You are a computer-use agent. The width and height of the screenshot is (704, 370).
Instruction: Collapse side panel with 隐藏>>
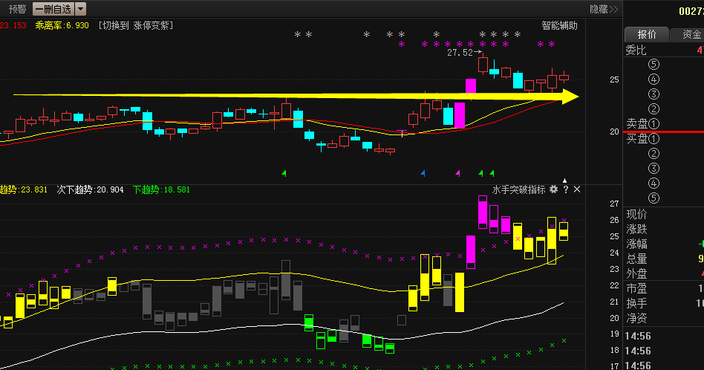[603, 9]
